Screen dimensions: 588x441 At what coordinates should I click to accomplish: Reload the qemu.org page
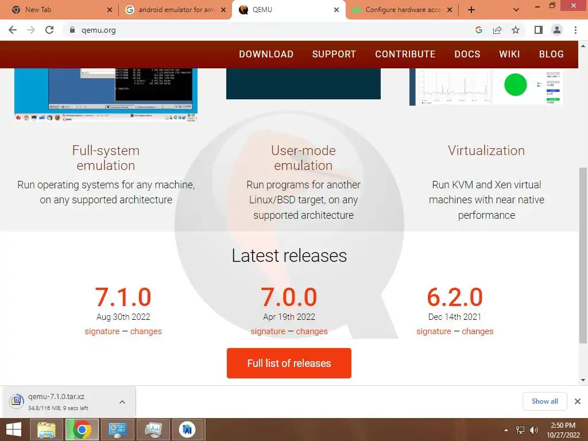point(49,30)
